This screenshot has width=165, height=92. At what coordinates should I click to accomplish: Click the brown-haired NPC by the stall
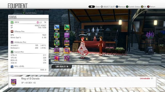coord(101,46)
